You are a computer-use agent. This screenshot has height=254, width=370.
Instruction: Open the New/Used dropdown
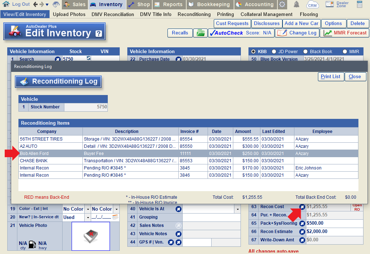[87, 218]
